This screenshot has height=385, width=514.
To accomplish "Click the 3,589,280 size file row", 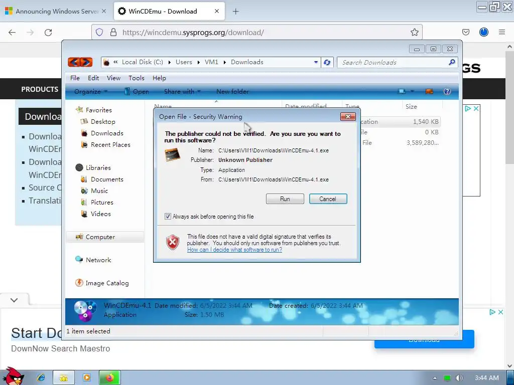I will (400, 143).
